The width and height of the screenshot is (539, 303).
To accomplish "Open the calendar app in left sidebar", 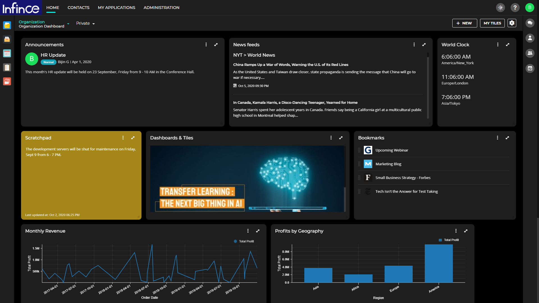I will pos(7,53).
